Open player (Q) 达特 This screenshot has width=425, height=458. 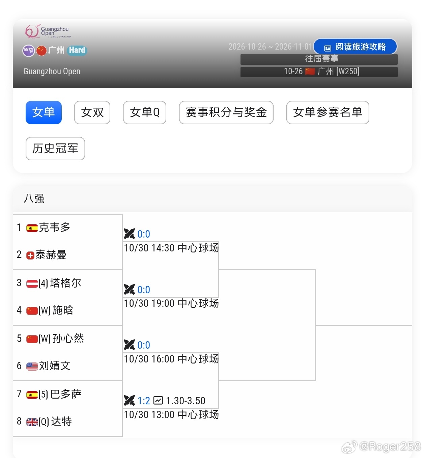click(55, 422)
